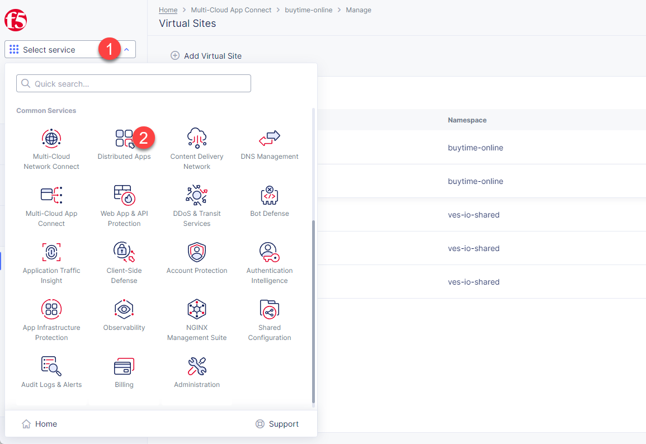Click the Select service chevron arrow
Viewport: 646px width, 444px height.
tap(127, 49)
